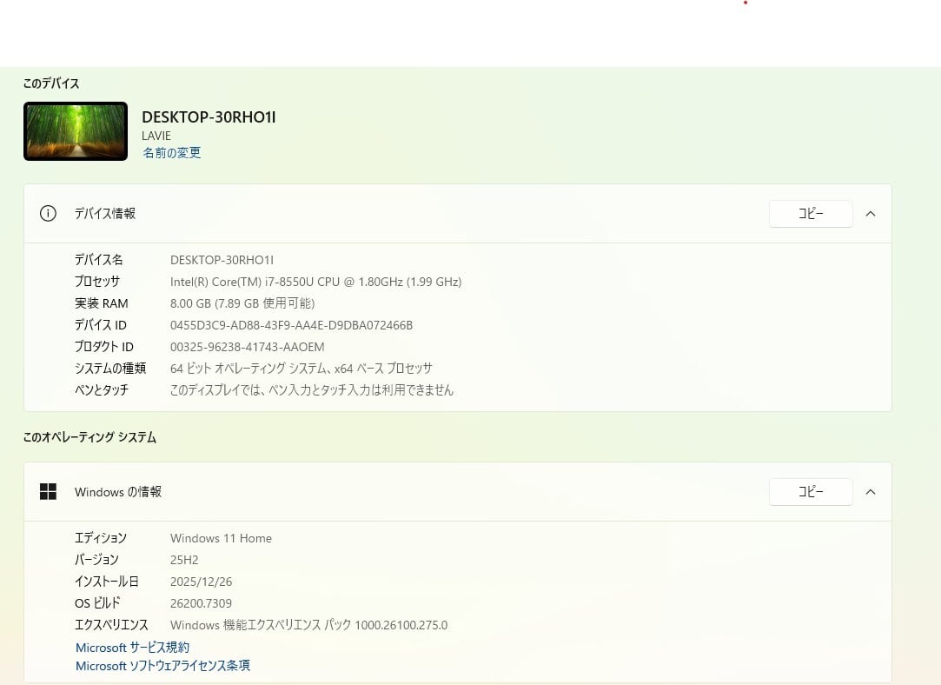
Task: Click the デバイス名 label
Action: pyautogui.click(x=98, y=260)
